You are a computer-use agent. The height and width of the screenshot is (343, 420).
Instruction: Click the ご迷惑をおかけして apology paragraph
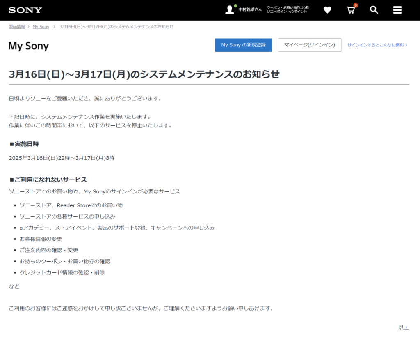(142, 308)
